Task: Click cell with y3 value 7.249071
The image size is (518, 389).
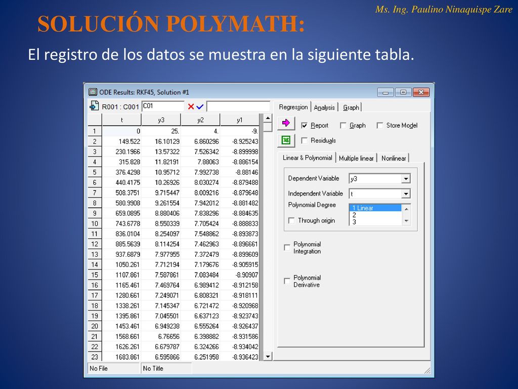Action: pyautogui.click(x=161, y=295)
